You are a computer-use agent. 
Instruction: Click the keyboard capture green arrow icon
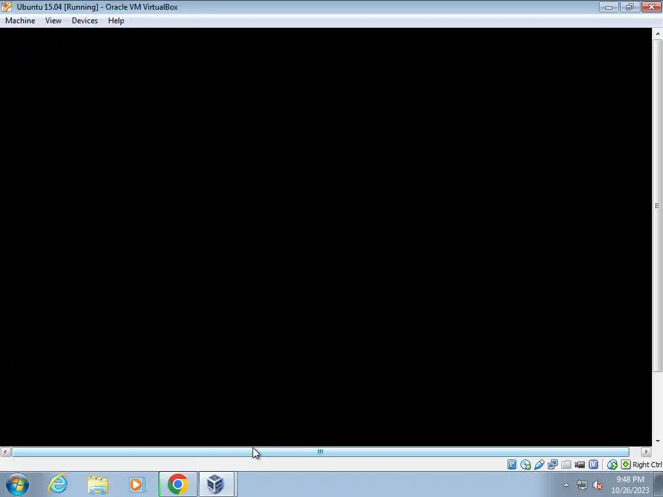click(x=625, y=465)
